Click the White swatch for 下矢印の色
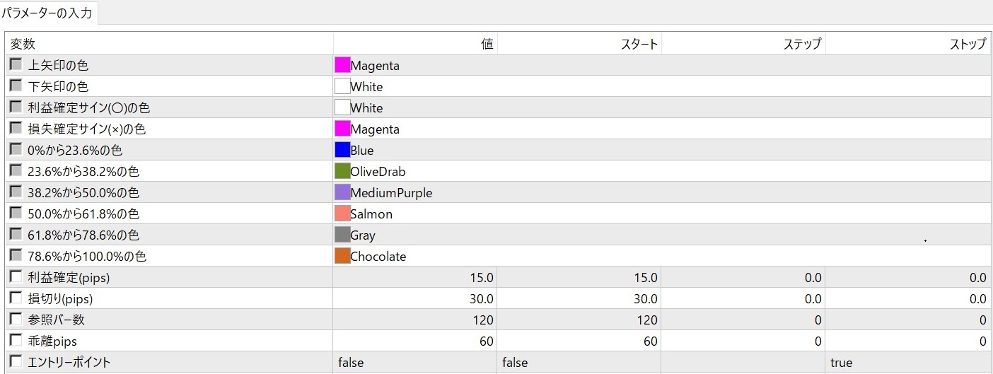 (342, 87)
